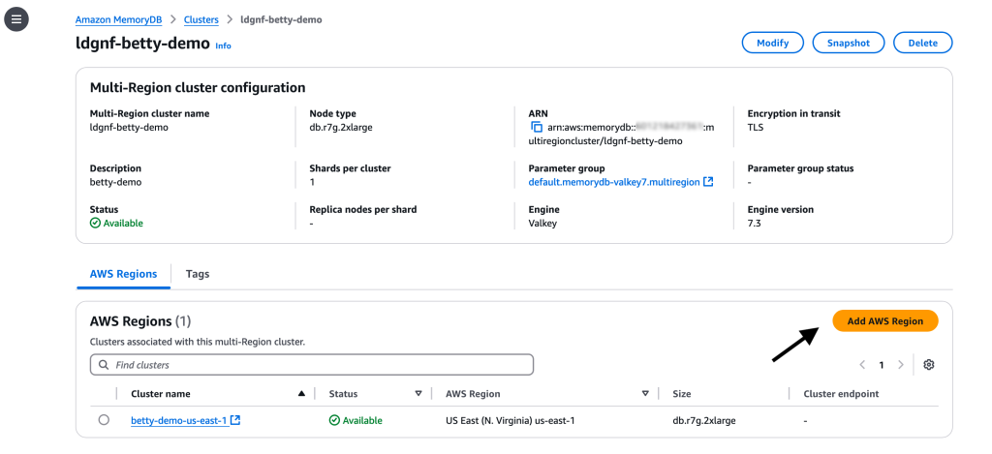Viewport: 992px width, 454px height.
Task: Sort by Cluster name ascending arrow
Action: point(301,394)
